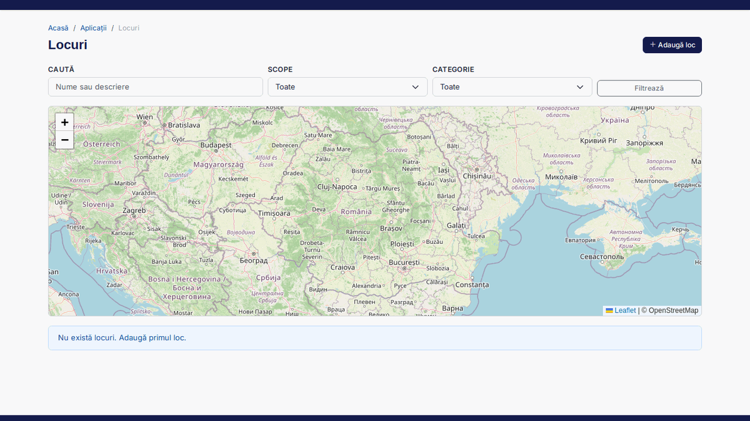Focus the Caută search field
The image size is (750, 421).
tap(156, 87)
